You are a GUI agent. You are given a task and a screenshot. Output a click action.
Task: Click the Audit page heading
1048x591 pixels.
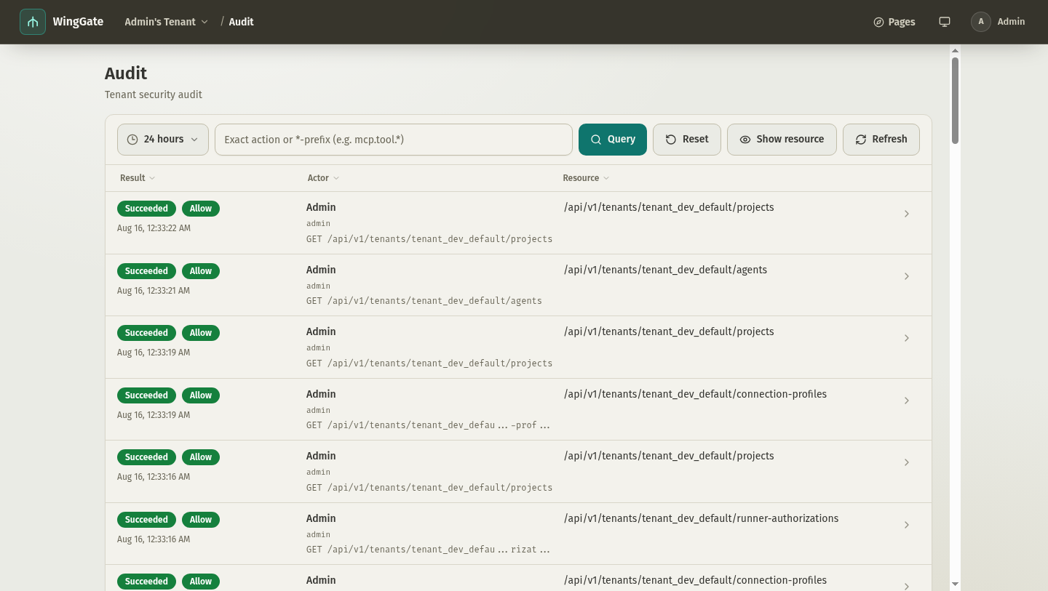click(x=126, y=73)
